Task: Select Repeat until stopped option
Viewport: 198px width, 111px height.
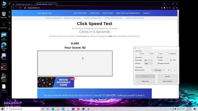Action: [x=158, y=64]
